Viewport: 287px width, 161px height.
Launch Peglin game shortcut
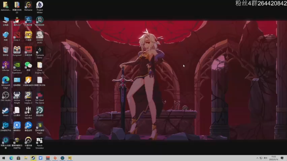(x=39, y=126)
